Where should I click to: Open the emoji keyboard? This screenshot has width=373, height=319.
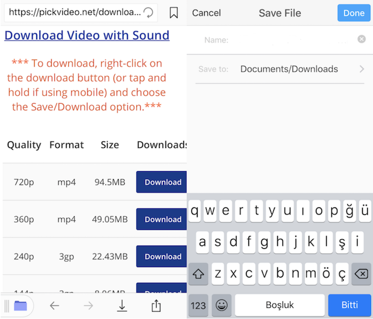(x=222, y=305)
